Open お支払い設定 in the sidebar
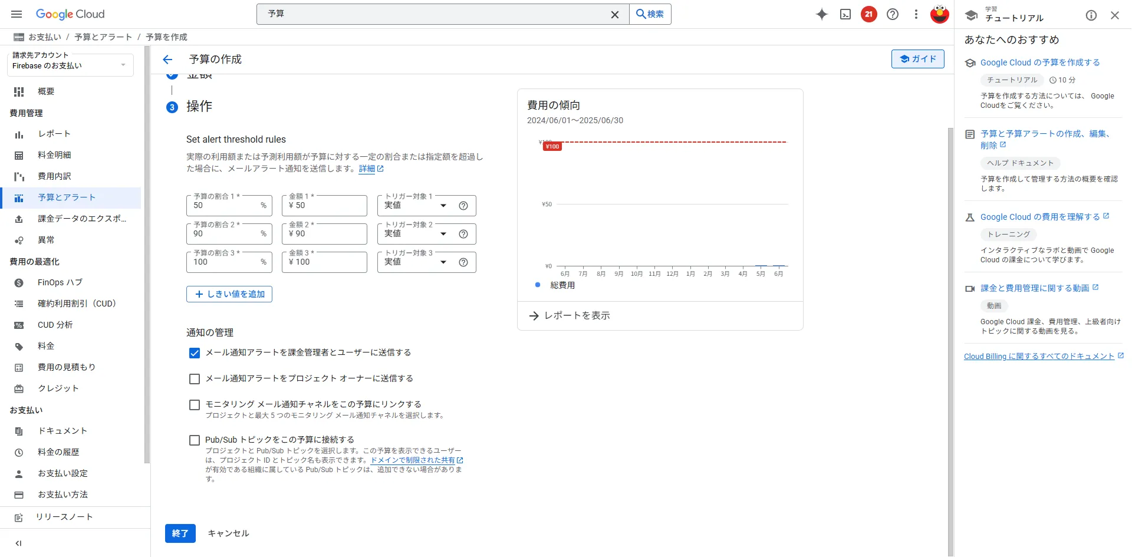 (71, 473)
